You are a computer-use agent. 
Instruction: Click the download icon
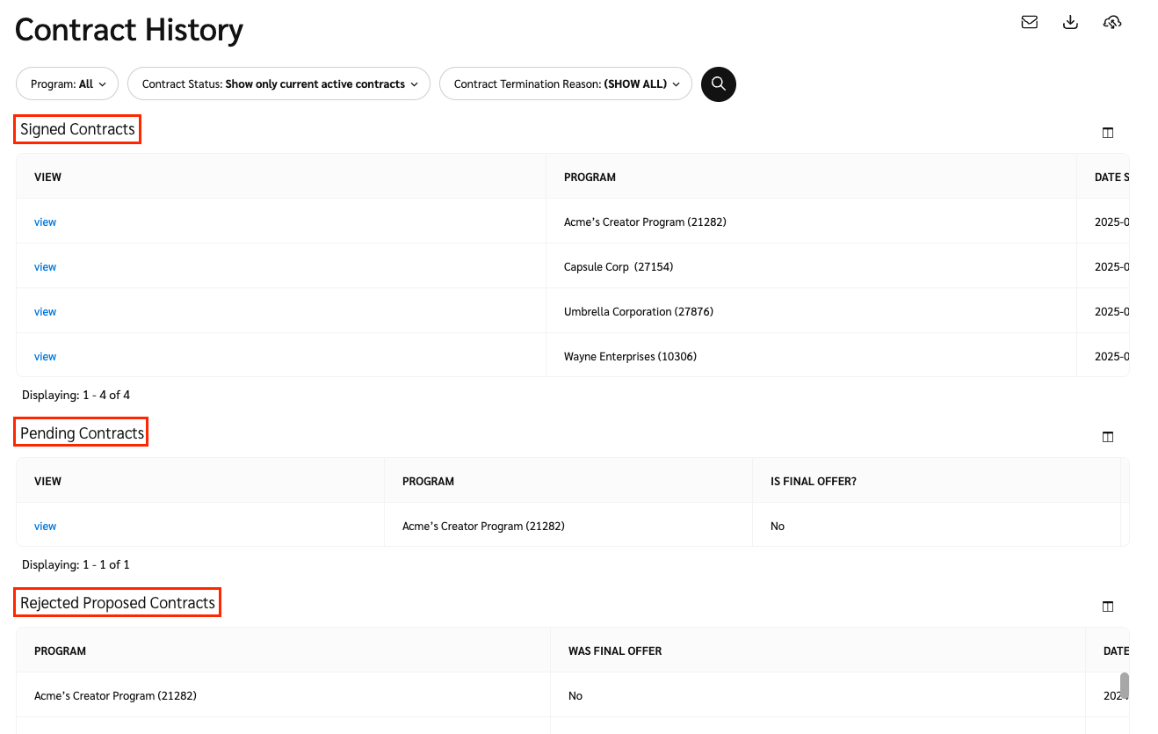(x=1070, y=23)
